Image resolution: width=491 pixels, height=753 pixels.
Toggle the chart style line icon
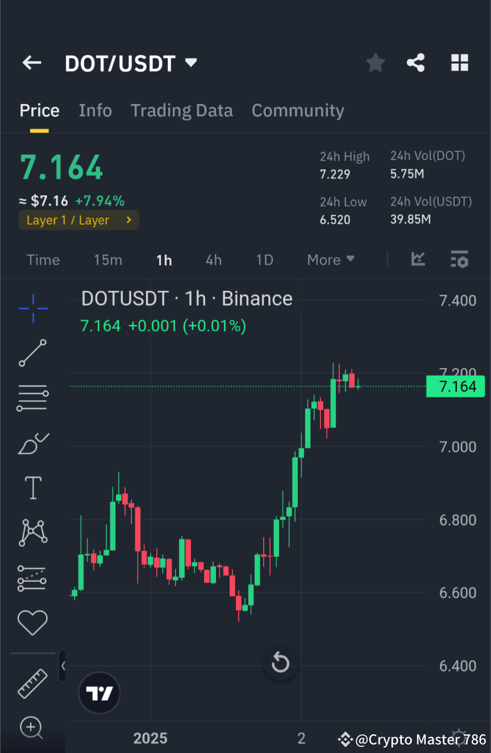point(418,260)
